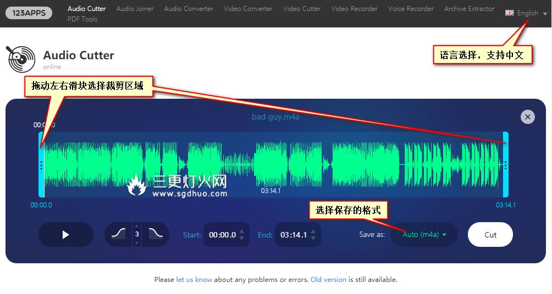Click the 123APPS logo
The width and height of the screenshot is (552, 294).
pos(29,13)
